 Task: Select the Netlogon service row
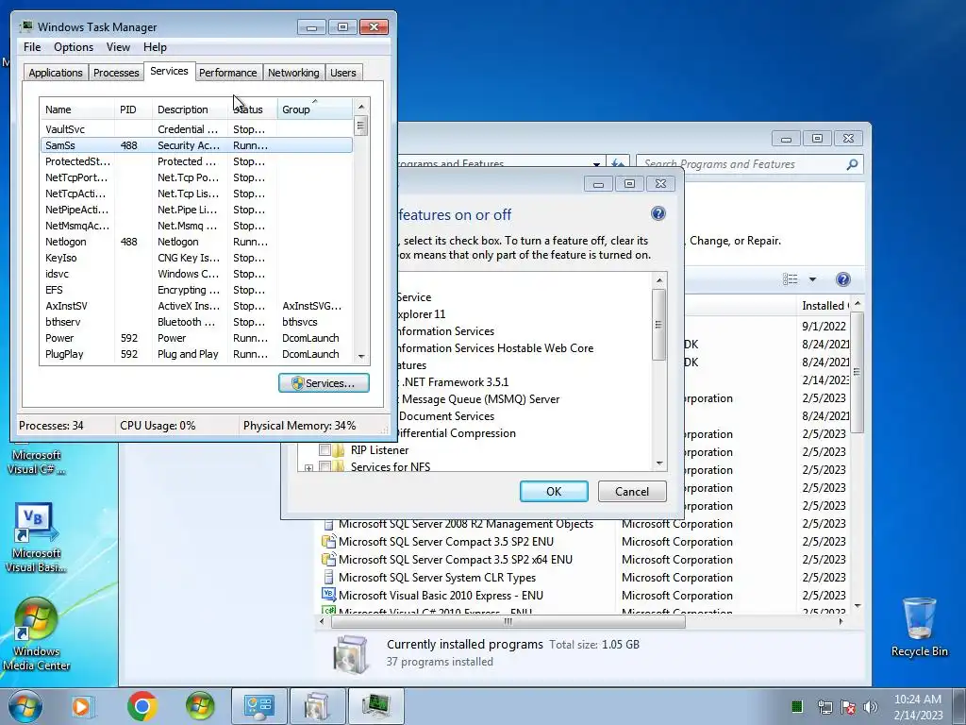point(196,242)
